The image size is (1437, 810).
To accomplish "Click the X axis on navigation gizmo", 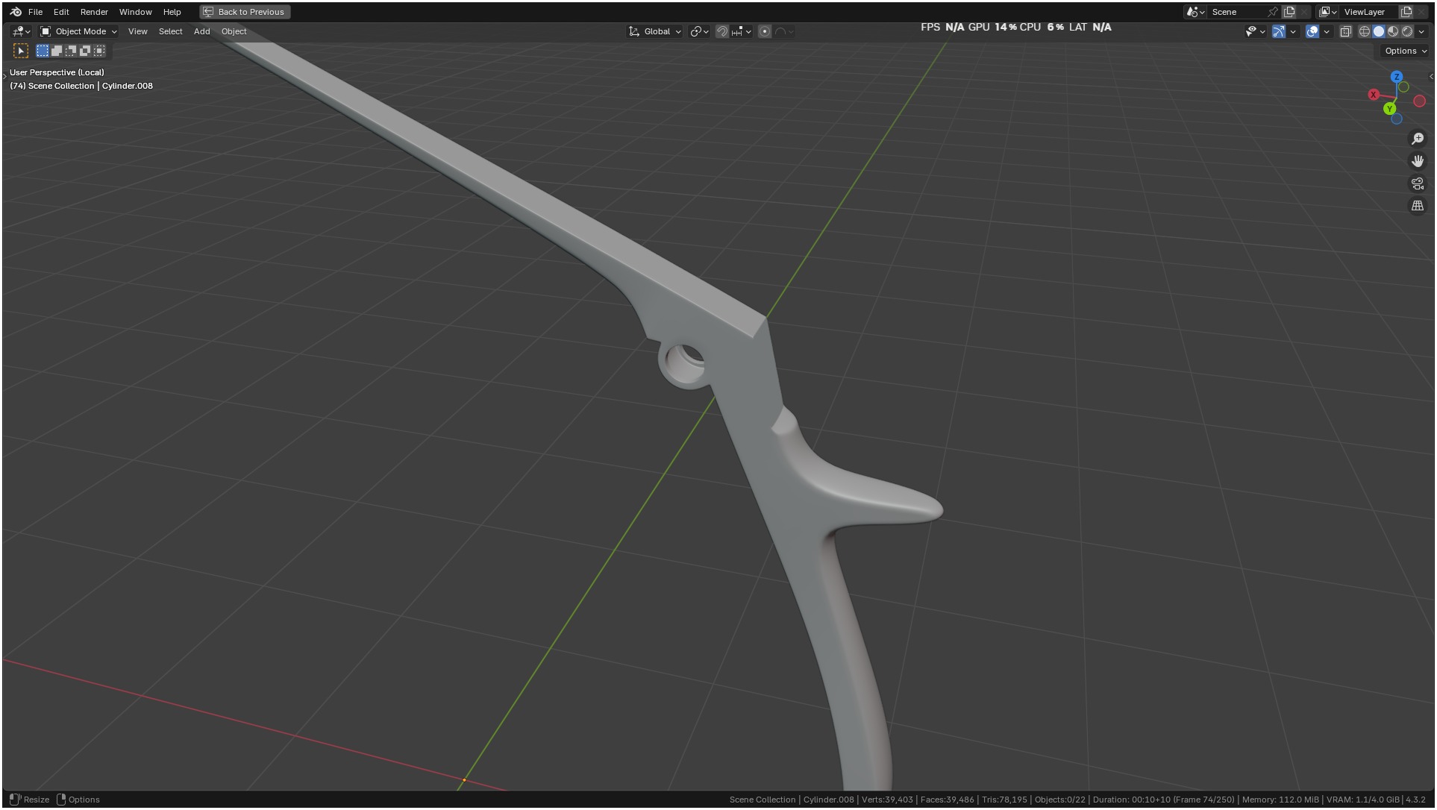I will [x=1374, y=95].
